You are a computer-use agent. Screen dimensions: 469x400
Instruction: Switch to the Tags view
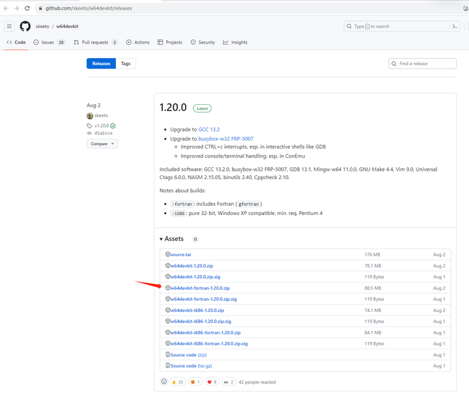126,63
